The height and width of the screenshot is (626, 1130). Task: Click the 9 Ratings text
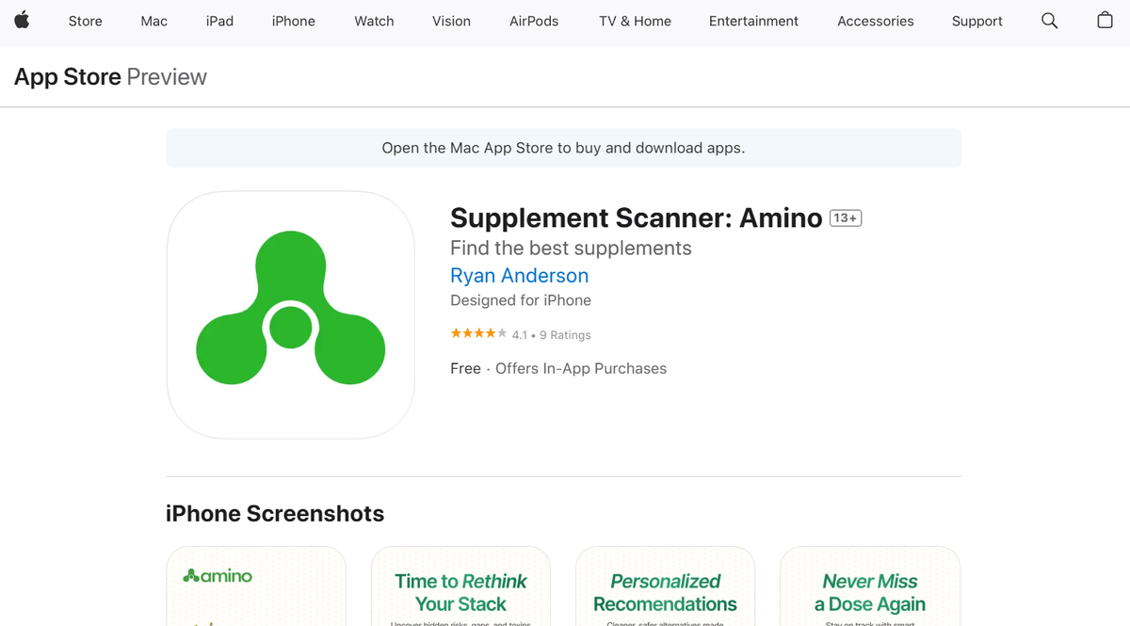click(566, 334)
